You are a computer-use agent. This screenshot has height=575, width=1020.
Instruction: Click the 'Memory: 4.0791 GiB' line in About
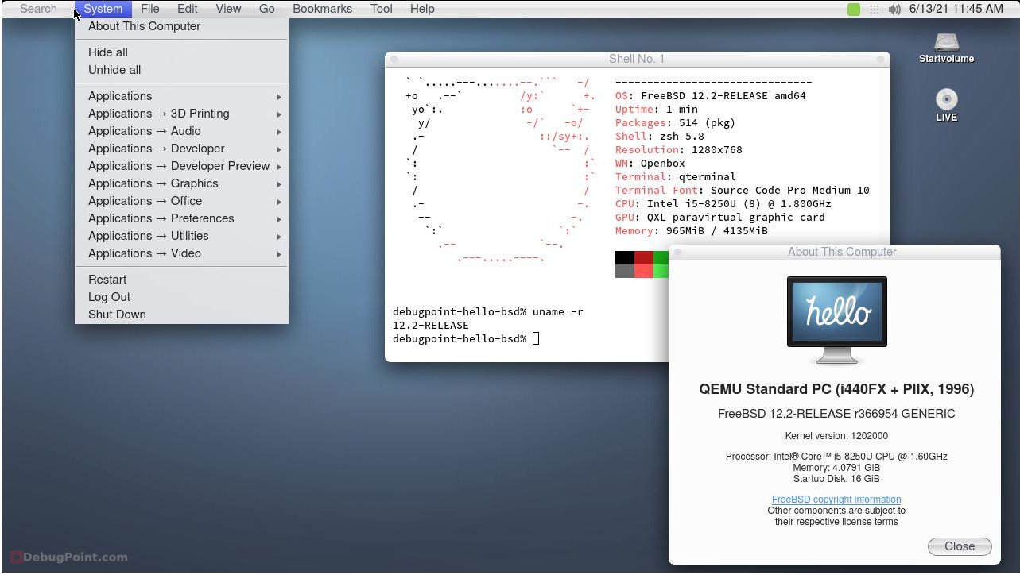(x=836, y=468)
